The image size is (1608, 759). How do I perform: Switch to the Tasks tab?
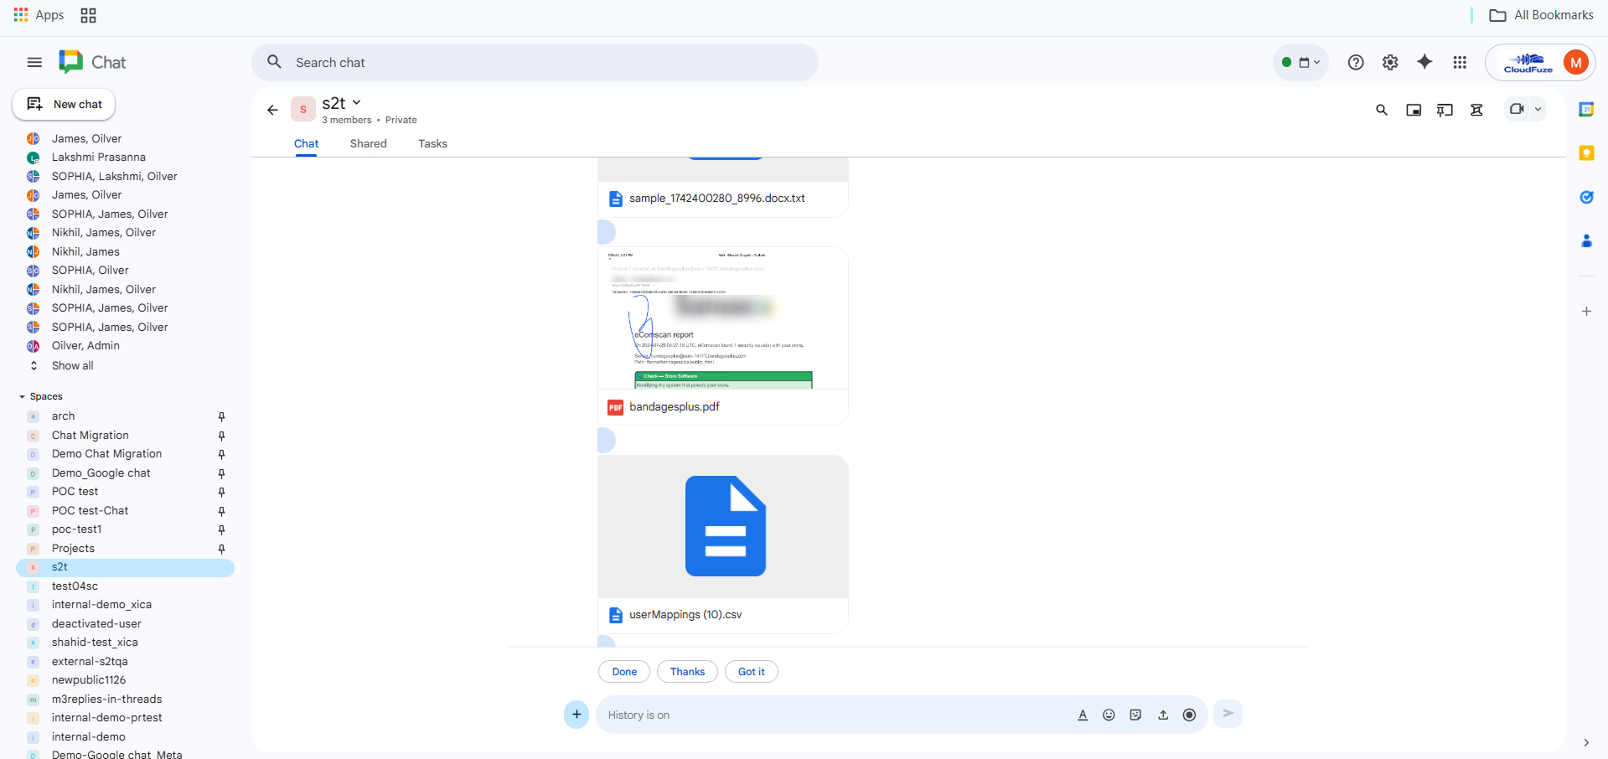[432, 143]
